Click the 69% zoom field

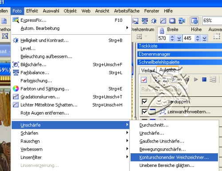212,20
